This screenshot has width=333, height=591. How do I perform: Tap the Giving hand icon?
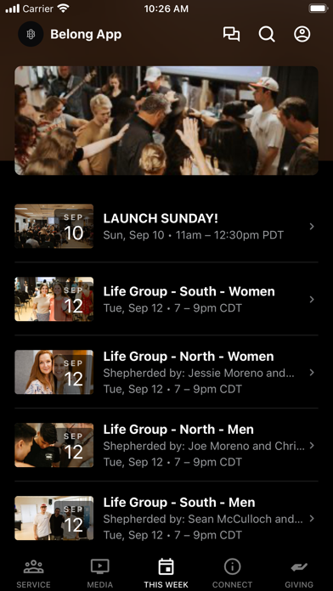pyautogui.click(x=299, y=567)
